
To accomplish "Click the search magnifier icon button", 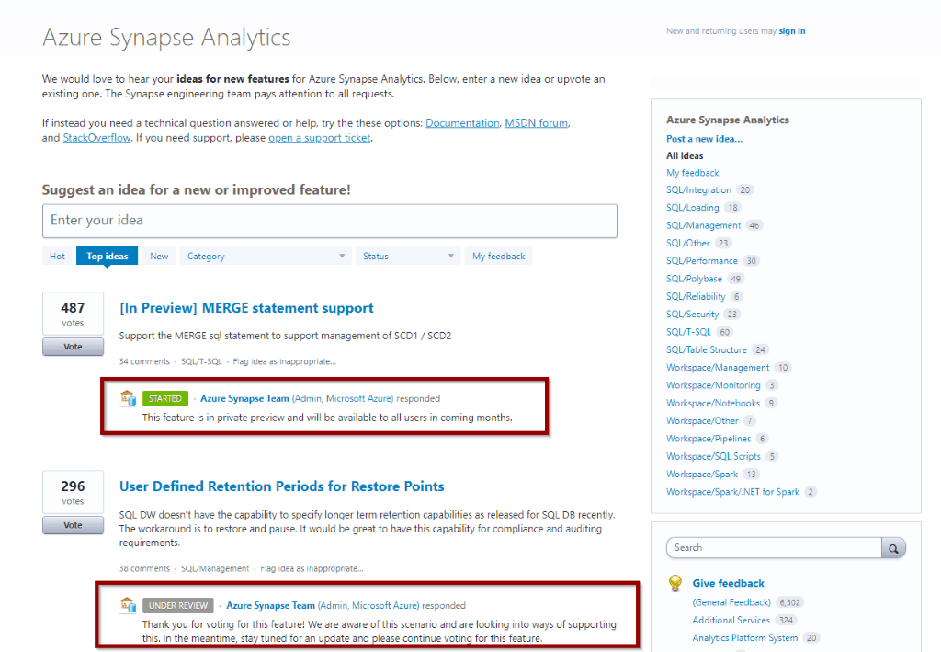I will tap(893, 548).
